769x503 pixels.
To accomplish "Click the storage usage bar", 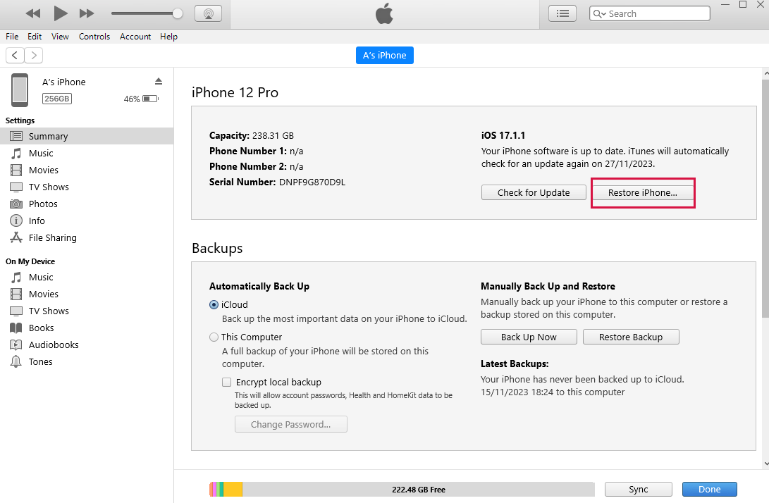I will (x=402, y=490).
